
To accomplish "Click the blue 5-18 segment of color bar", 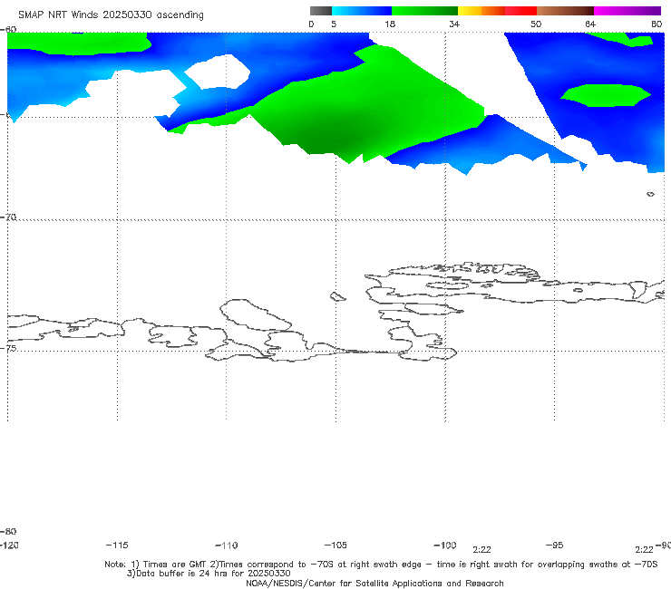I will [362, 11].
